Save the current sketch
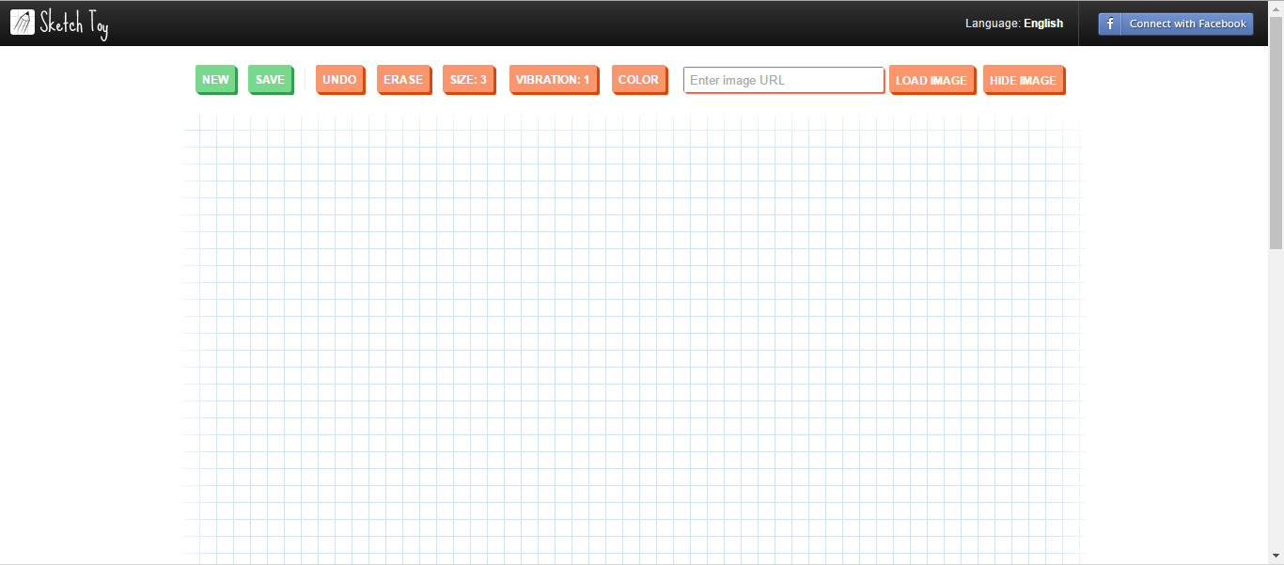The width and height of the screenshot is (1284, 565). (x=270, y=80)
